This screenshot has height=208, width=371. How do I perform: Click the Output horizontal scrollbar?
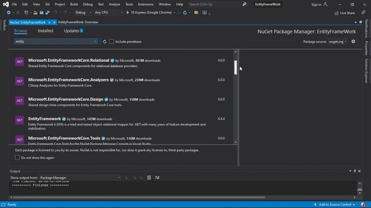tap(139, 198)
